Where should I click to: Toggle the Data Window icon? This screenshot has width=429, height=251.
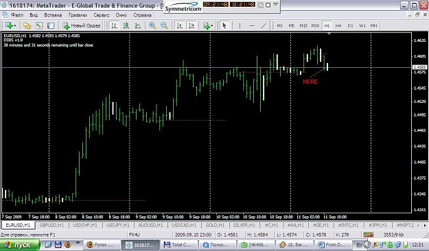click(39, 25)
